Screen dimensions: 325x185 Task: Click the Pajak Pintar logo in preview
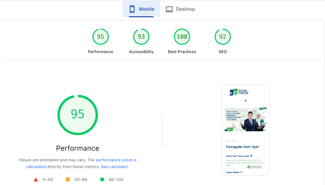click(239, 92)
